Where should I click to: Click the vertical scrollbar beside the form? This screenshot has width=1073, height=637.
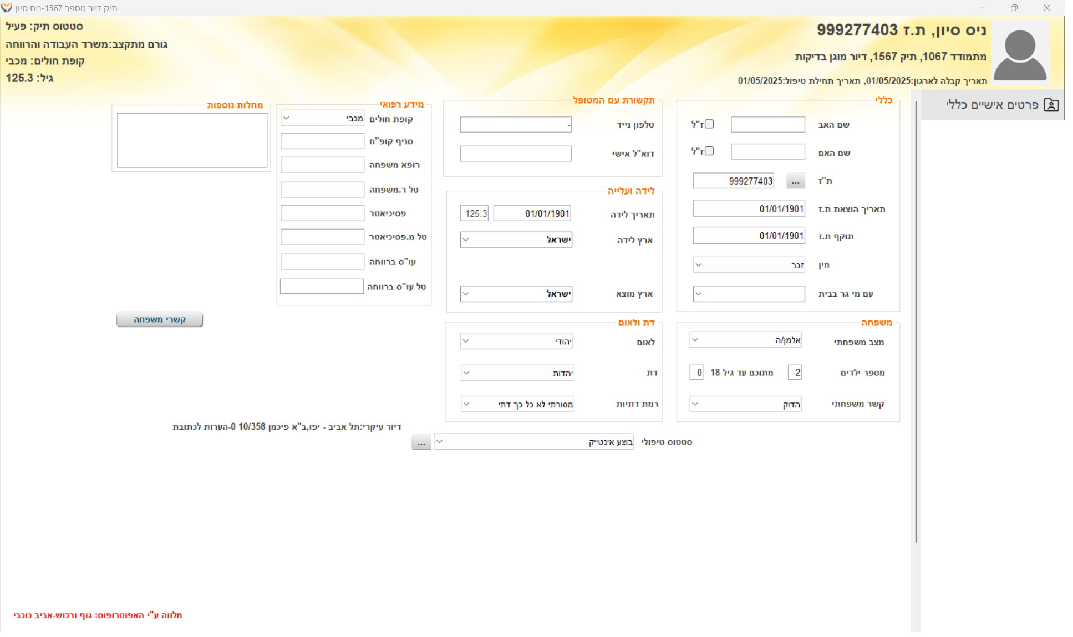click(916, 322)
